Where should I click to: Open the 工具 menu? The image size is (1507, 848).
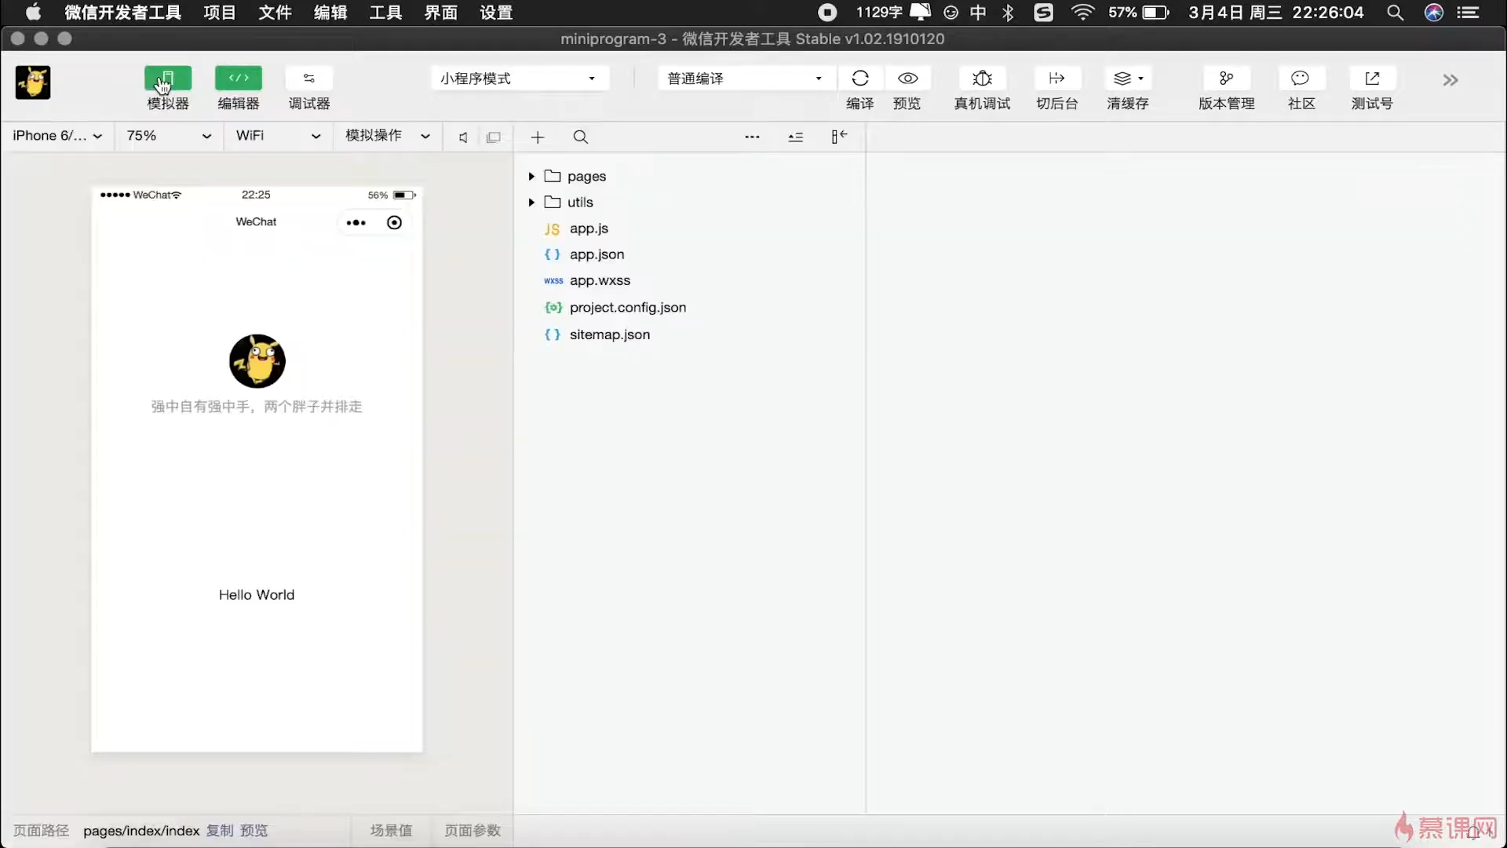[x=385, y=13]
